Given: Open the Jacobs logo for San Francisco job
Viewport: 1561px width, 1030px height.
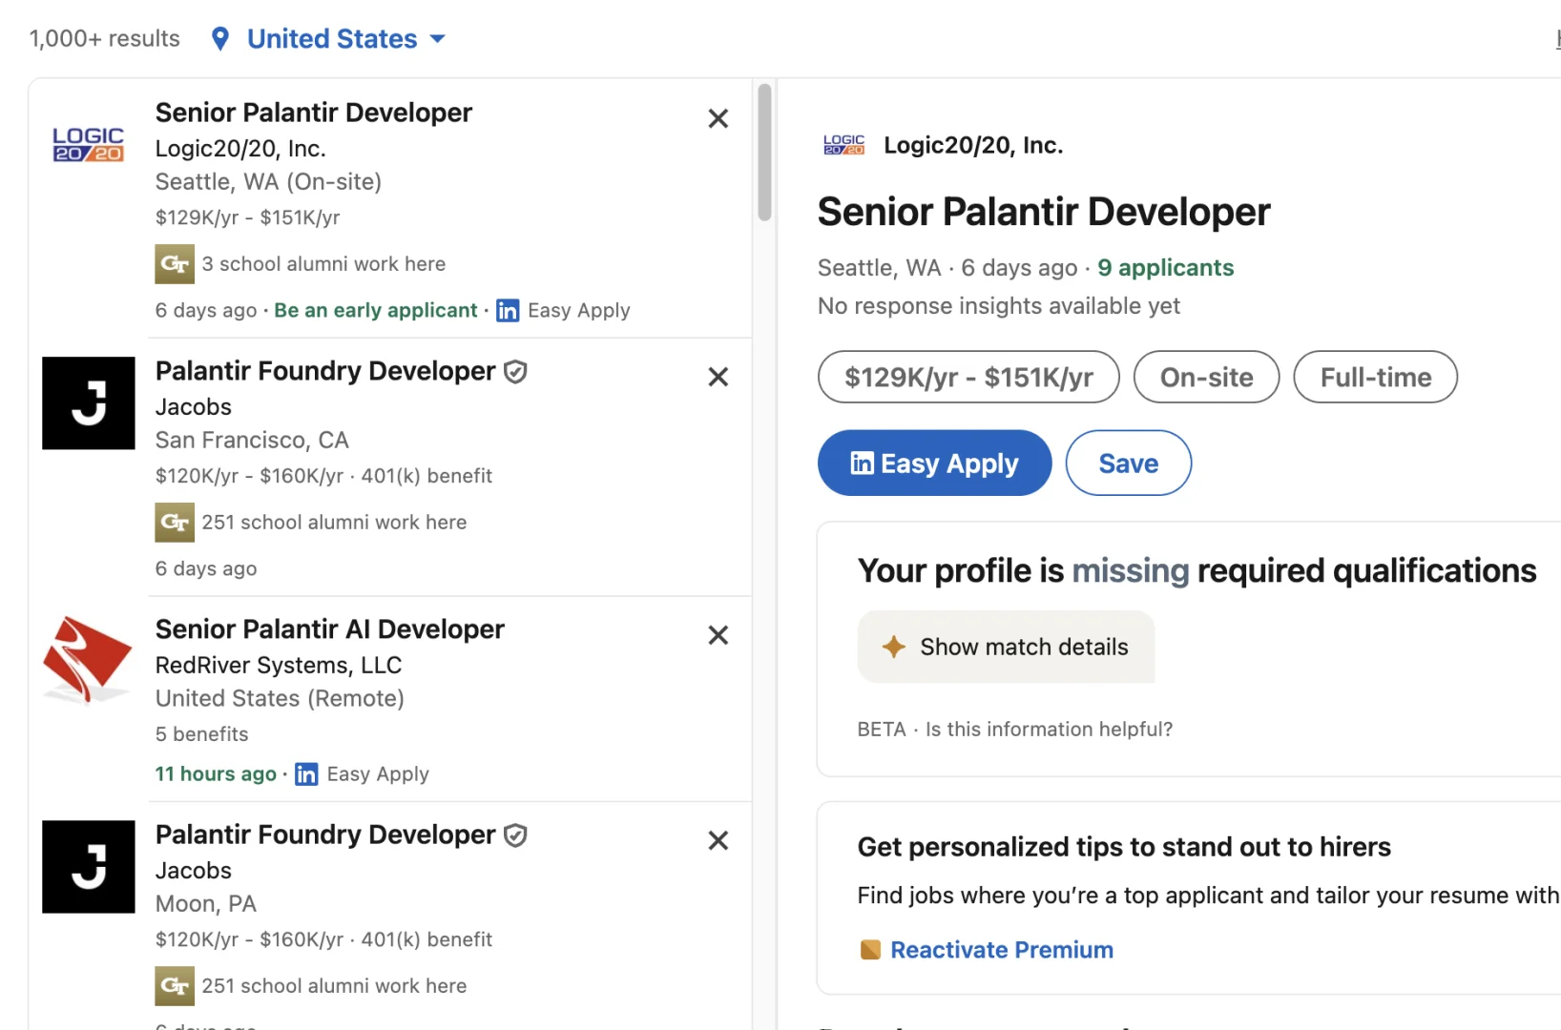Looking at the screenshot, I should 89,403.
